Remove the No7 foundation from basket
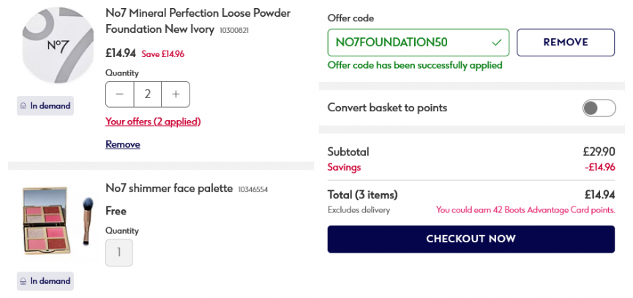Screen dimensions: 633x298 [x=123, y=144]
